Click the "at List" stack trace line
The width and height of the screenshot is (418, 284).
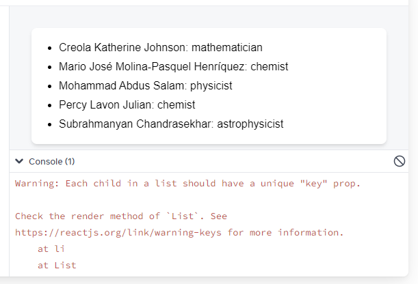(57, 266)
